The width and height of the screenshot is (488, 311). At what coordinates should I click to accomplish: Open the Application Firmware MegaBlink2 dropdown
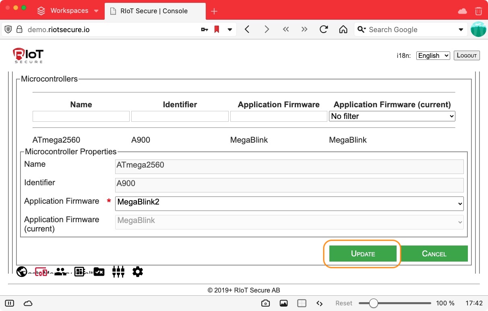click(289, 203)
